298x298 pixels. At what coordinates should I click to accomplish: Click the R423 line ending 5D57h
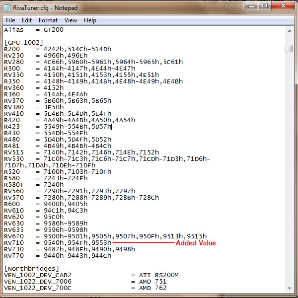pyautogui.click(x=58, y=127)
